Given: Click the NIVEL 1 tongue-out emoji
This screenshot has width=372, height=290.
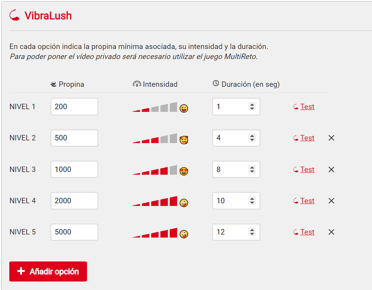Looking at the screenshot, I should click(184, 108).
